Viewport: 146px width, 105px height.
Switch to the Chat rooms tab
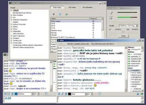(57, 7)
